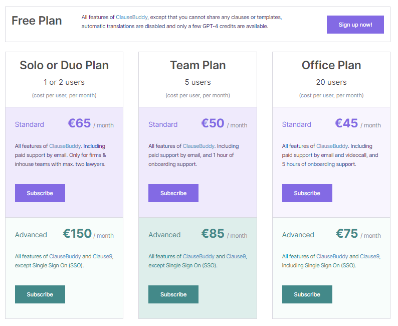Select the Free Plan heading
The width and height of the screenshot is (398, 326).
pyautogui.click(x=37, y=21)
